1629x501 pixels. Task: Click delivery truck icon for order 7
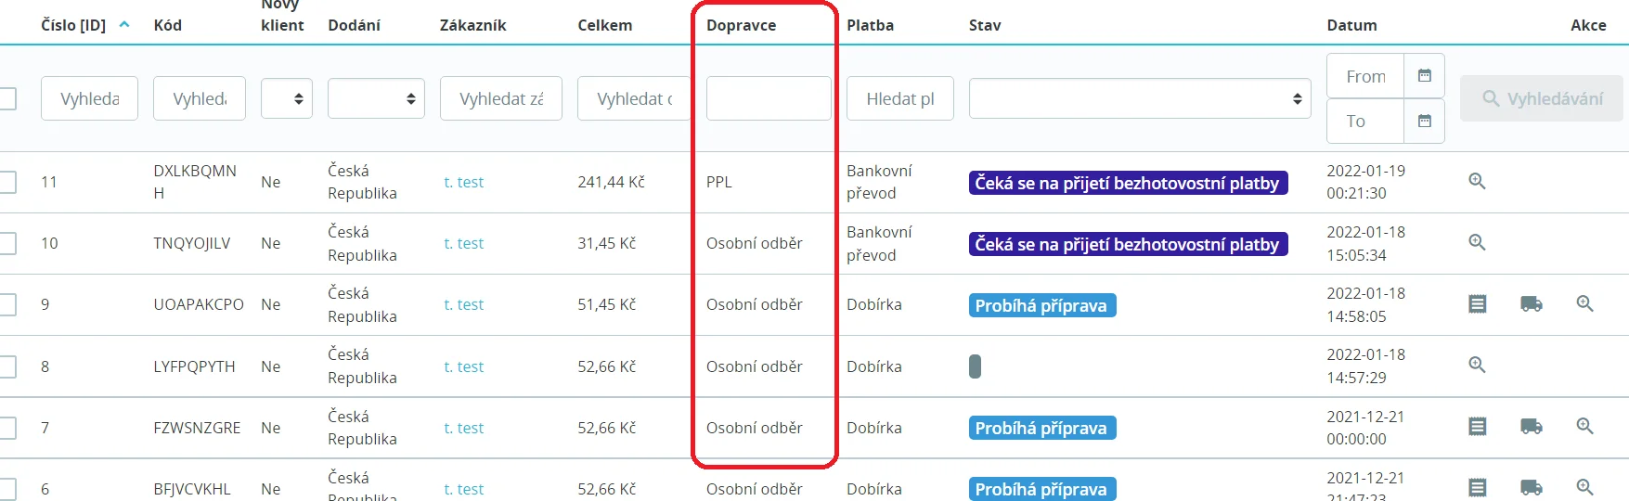tap(1531, 427)
